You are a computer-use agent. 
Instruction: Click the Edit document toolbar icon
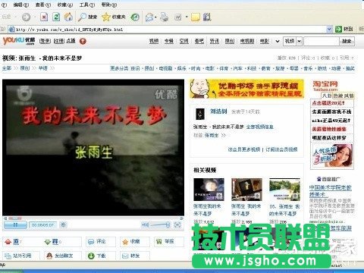178,17
